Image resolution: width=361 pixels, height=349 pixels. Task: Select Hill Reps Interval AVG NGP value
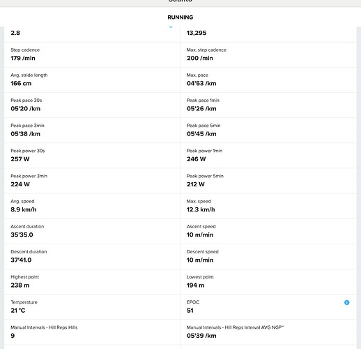click(x=201, y=336)
